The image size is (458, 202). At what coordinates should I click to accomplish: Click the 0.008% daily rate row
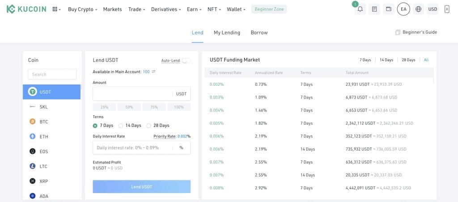click(x=319, y=188)
